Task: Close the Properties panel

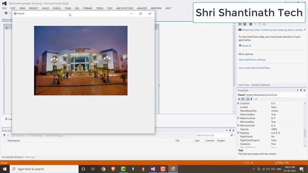Action: click(x=305, y=90)
